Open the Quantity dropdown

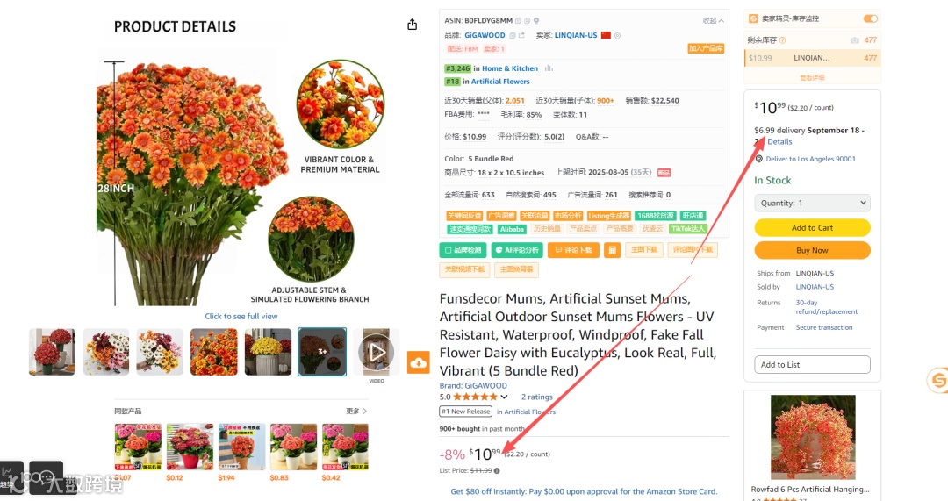[x=812, y=203]
